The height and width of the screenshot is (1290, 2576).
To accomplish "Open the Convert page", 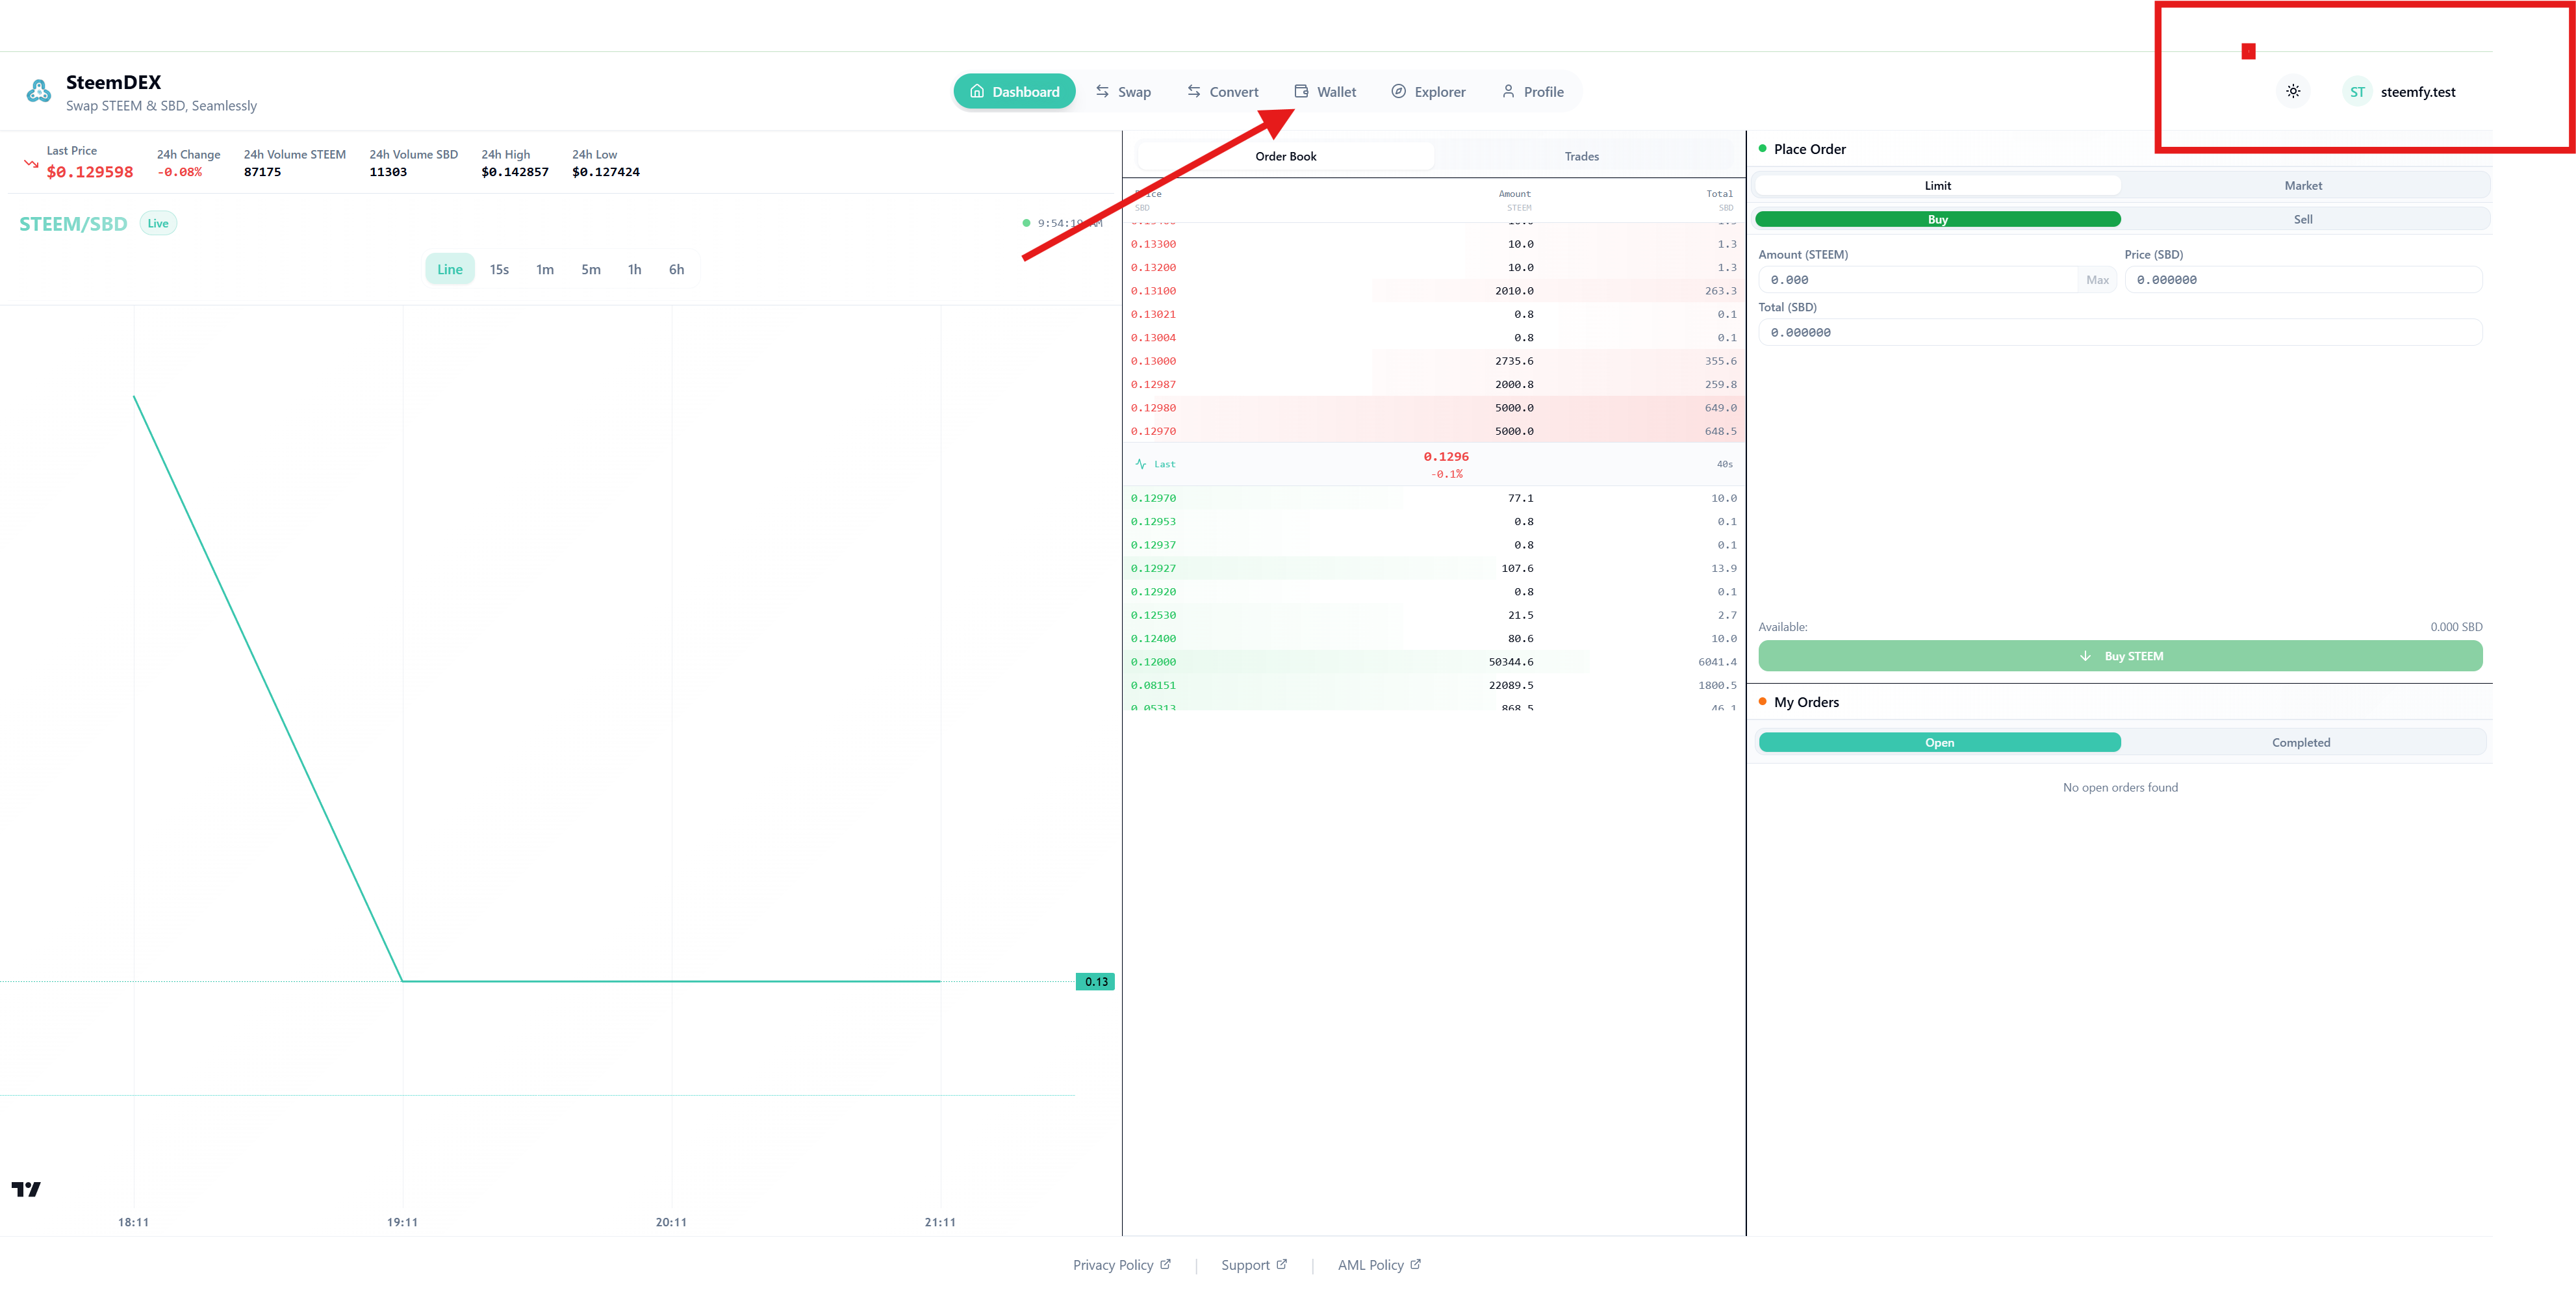I will click(x=1222, y=92).
